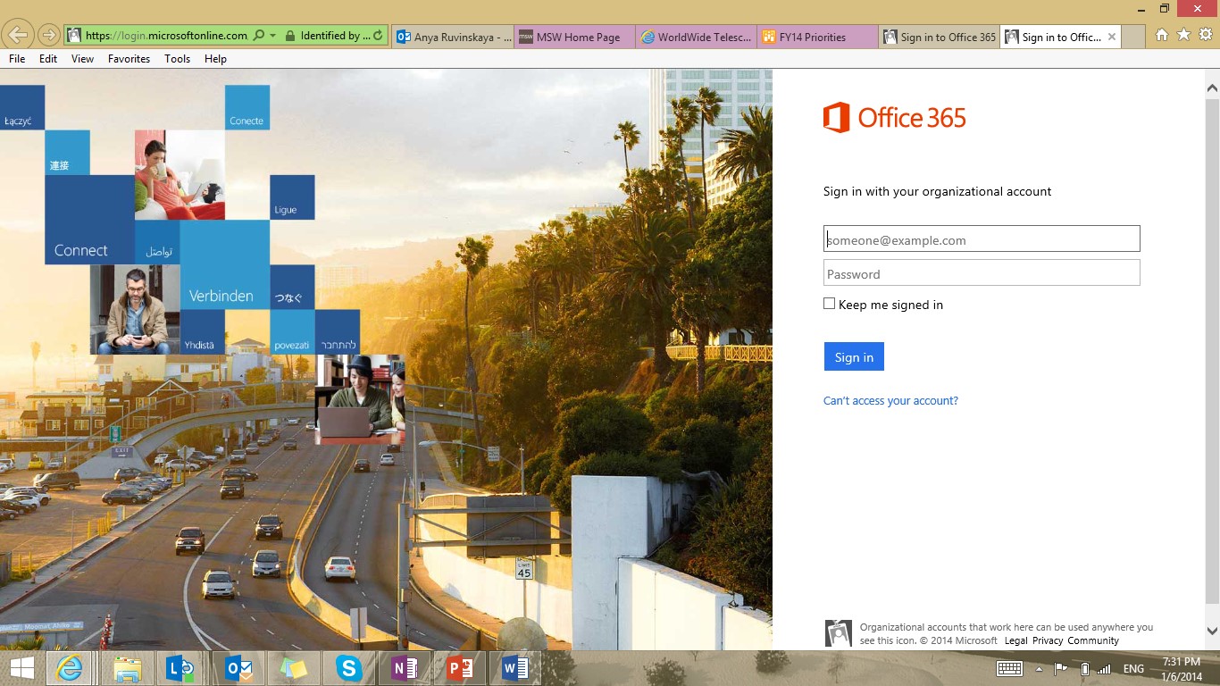Open Skype from the taskbar
Viewport: 1220px width, 686px height.
coord(348,668)
